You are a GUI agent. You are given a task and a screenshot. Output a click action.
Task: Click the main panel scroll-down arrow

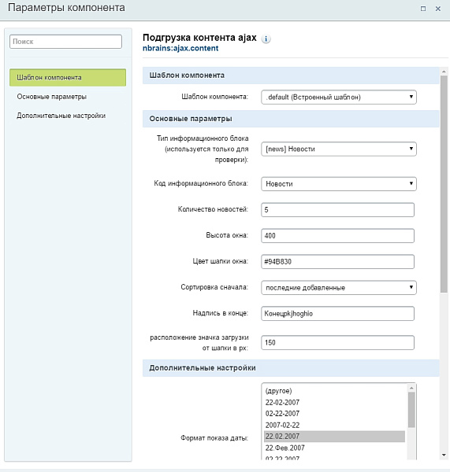point(444,455)
